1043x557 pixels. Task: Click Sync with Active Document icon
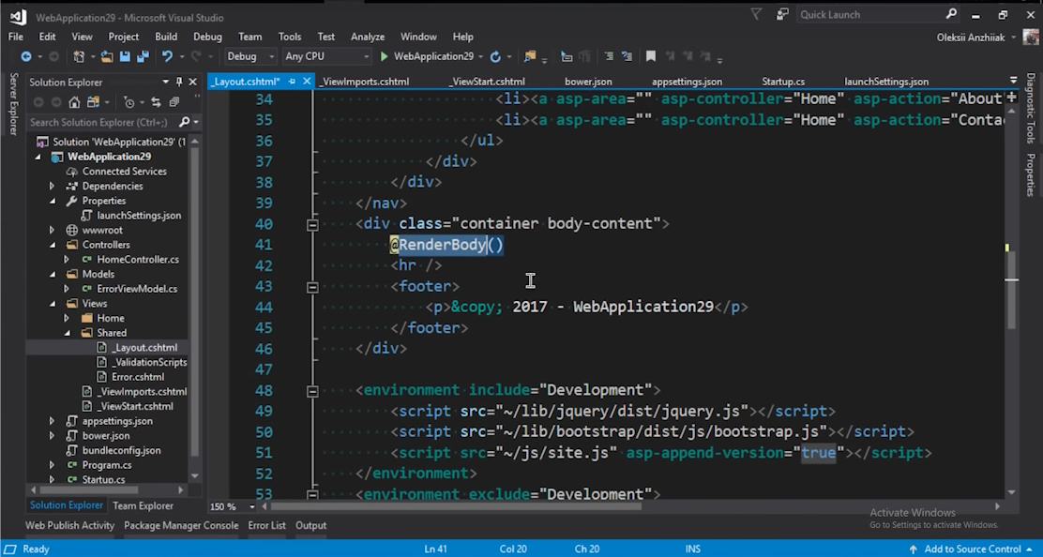(156, 102)
